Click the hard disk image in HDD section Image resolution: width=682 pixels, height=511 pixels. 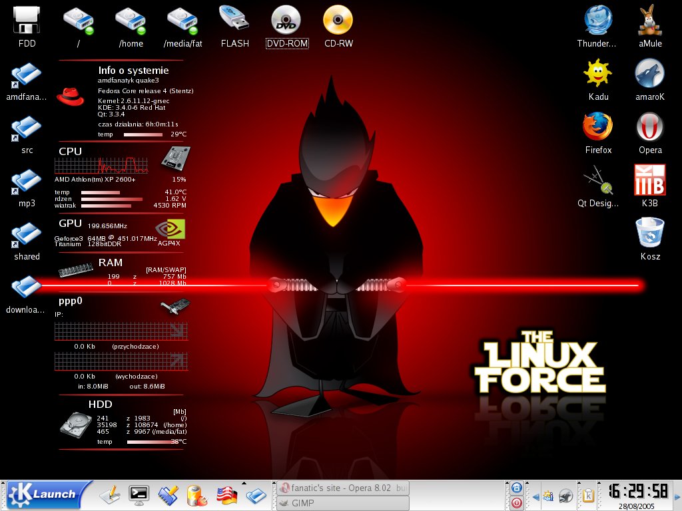pos(76,425)
